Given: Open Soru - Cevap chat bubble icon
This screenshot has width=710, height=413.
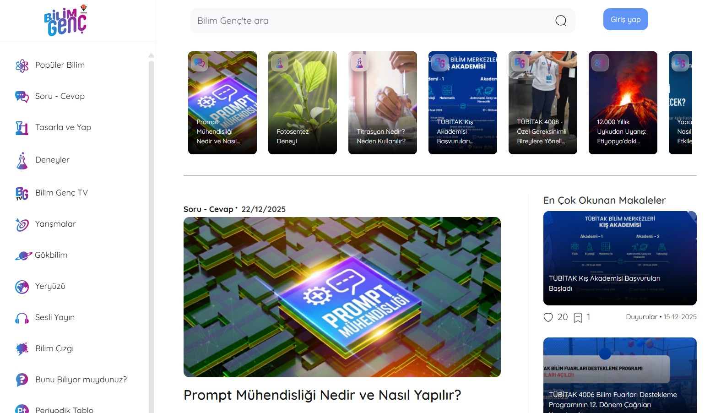Looking at the screenshot, I should tap(22, 97).
